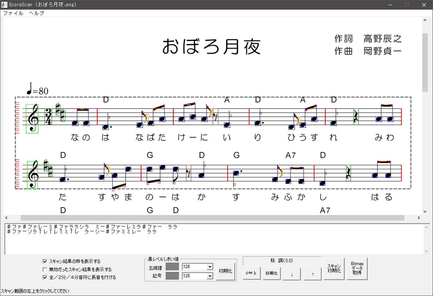Click the composer credit 作曲 岡野貞一
Screen dimensions: 433x296
(x=368, y=51)
